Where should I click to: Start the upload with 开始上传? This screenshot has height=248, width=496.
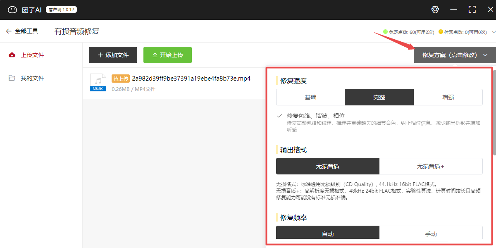point(167,55)
